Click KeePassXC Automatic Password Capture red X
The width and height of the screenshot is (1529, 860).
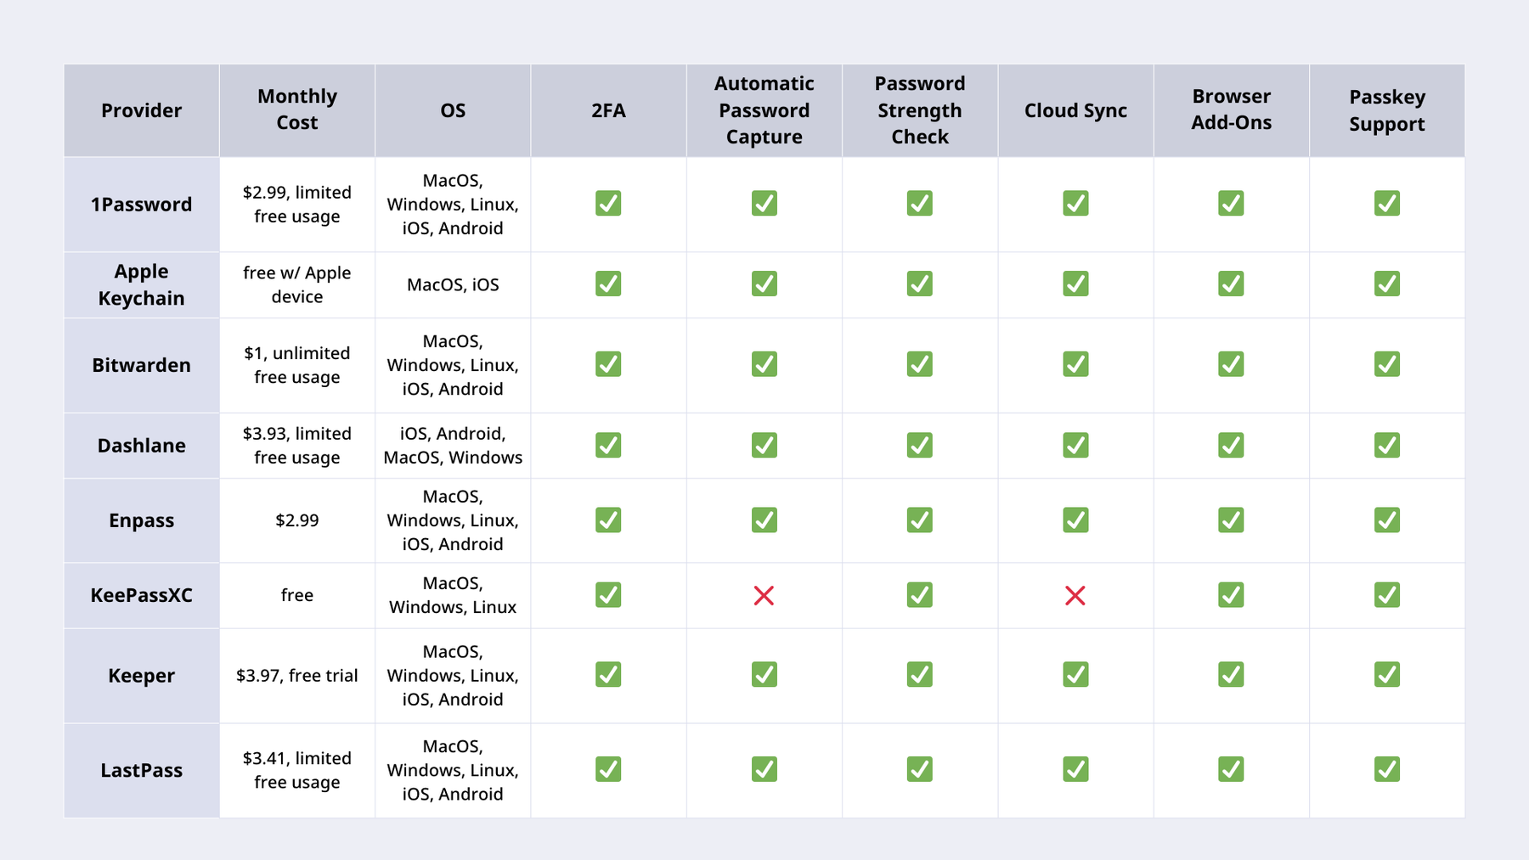(764, 595)
